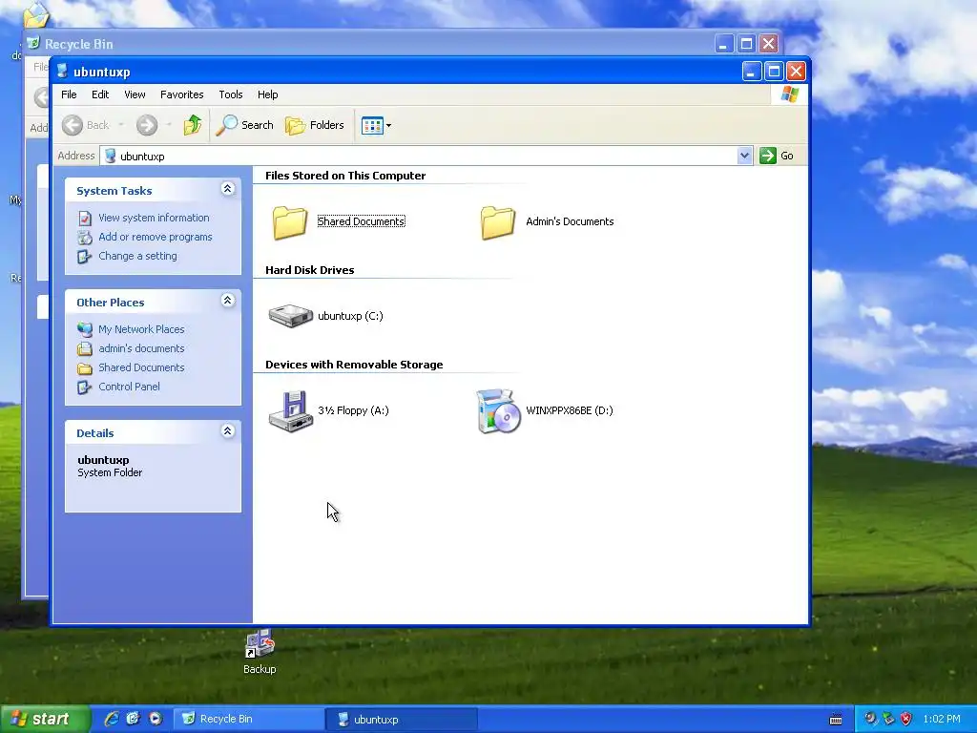Collapse the Details panel

[x=227, y=431]
